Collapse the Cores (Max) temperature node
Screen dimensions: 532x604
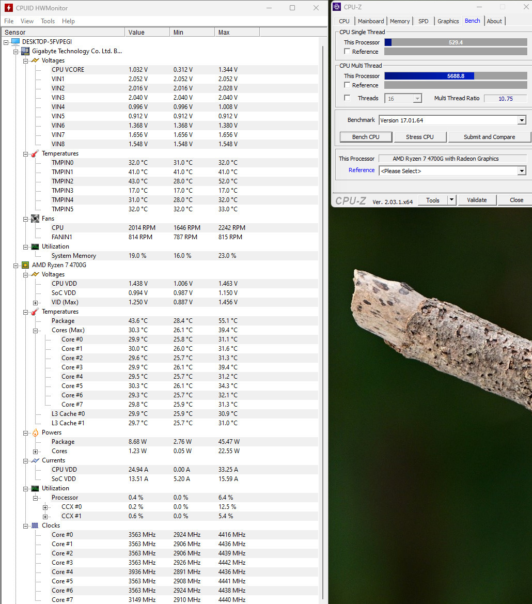click(x=36, y=331)
